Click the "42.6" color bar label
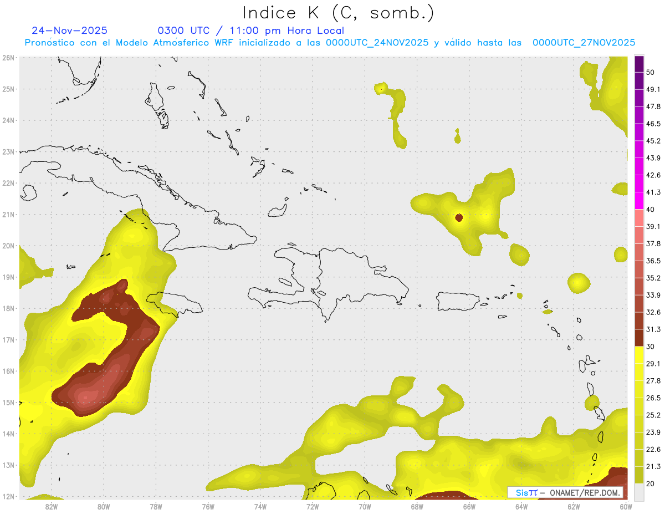The height and width of the screenshot is (514, 665). (653, 175)
